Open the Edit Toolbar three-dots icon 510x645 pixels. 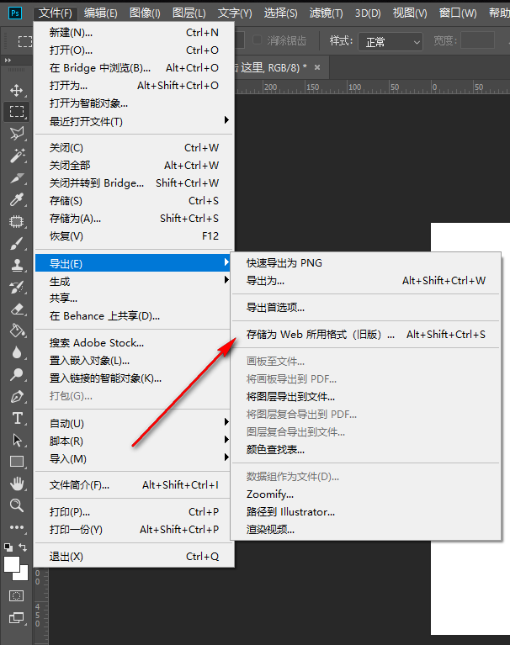[x=17, y=527]
